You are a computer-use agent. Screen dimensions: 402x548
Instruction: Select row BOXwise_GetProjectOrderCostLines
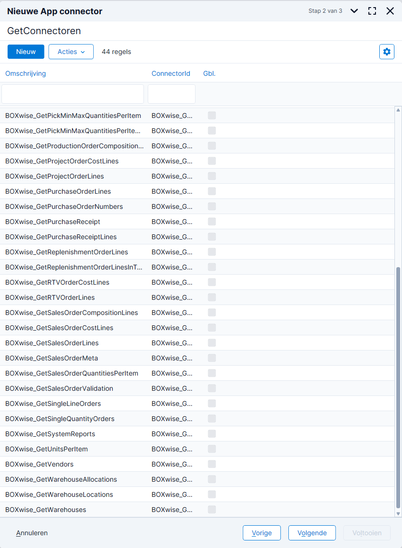[197, 161]
